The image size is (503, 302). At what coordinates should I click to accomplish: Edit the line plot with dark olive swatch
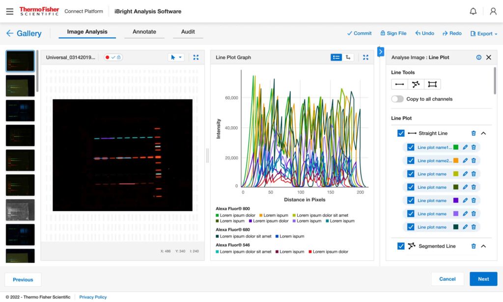[x=465, y=187]
